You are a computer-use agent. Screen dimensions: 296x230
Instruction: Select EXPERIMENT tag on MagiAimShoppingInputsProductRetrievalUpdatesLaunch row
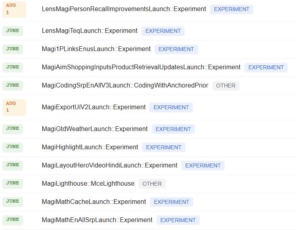pyautogui.click(x=266, y=67)
